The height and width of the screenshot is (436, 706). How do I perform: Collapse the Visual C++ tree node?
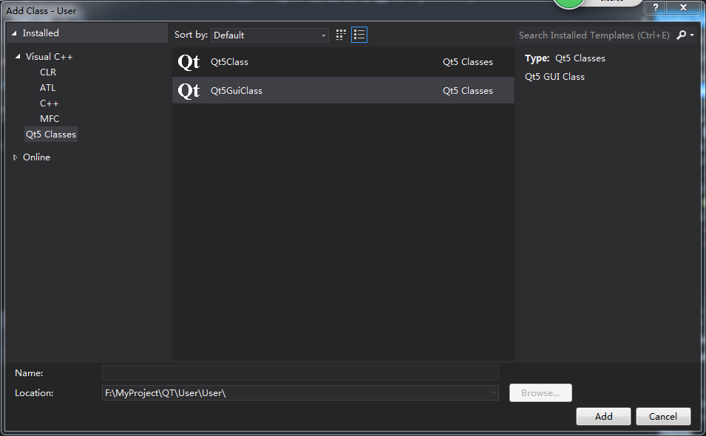click(x=18, y=57)
